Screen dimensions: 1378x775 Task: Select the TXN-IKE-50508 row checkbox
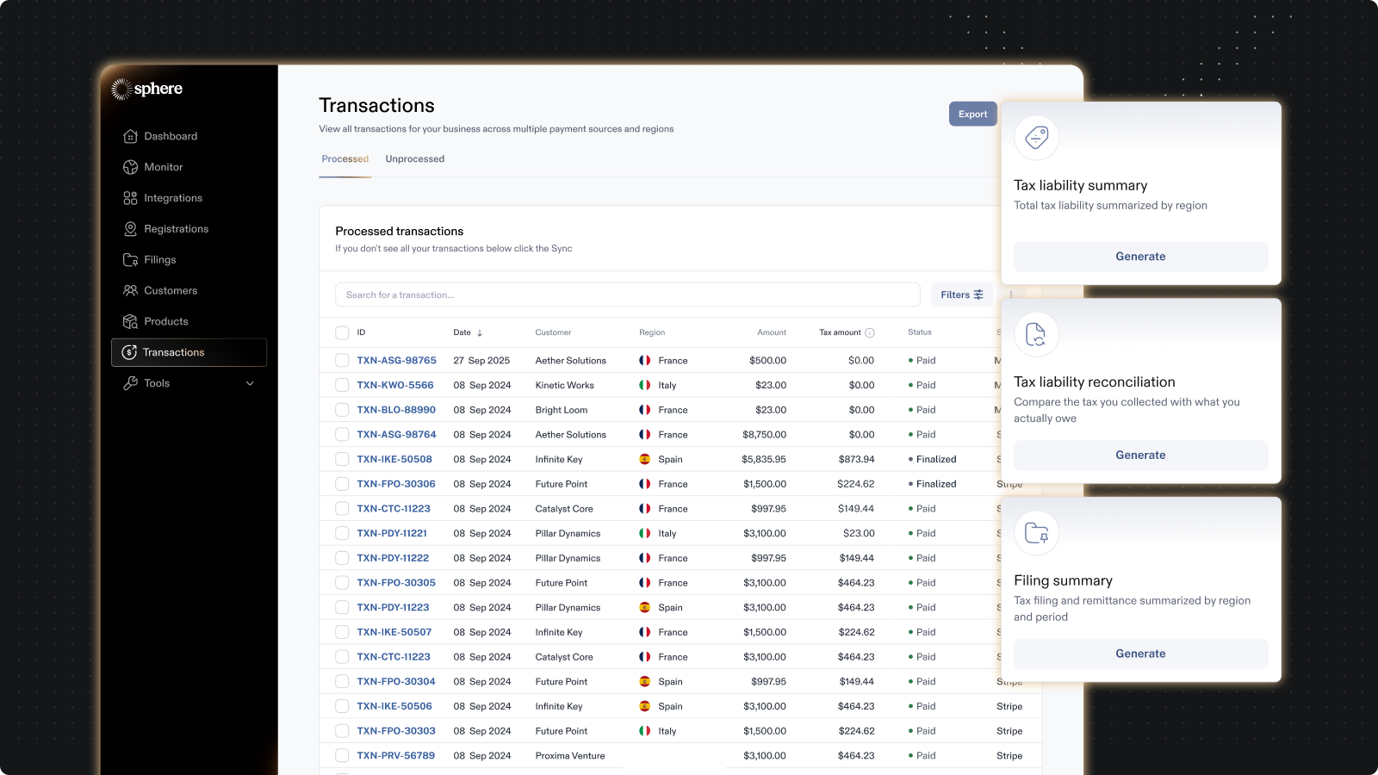342,460
